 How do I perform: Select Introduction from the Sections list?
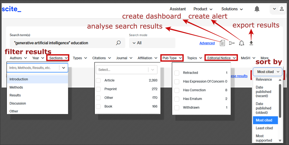pyautogui.click(x=19, y=79)
